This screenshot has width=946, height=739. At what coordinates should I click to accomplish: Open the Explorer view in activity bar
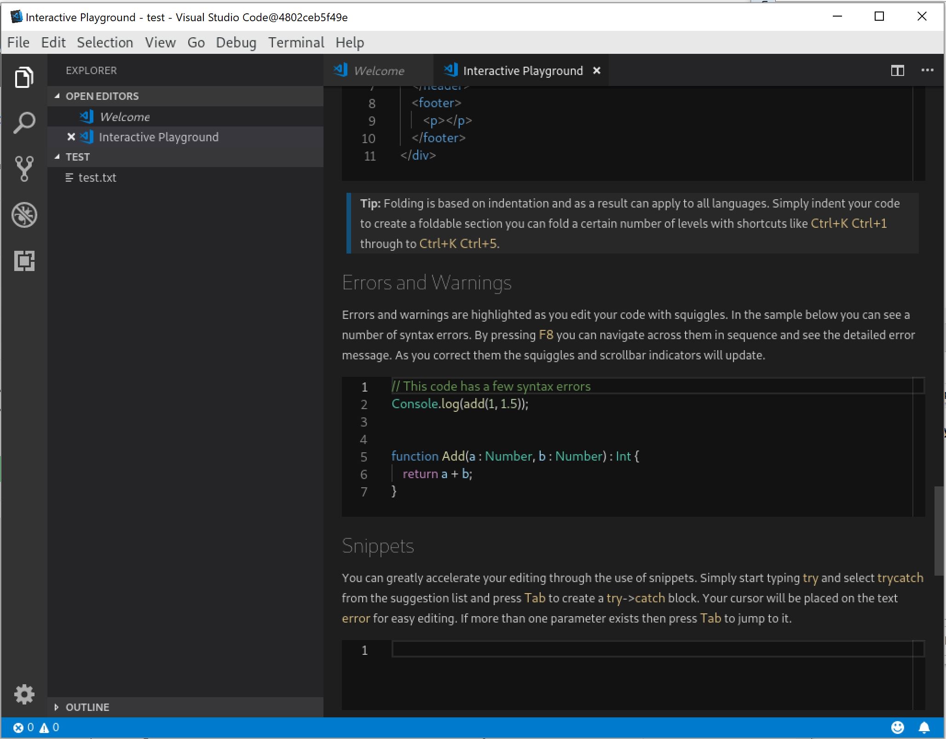click(x=24, y=77)
